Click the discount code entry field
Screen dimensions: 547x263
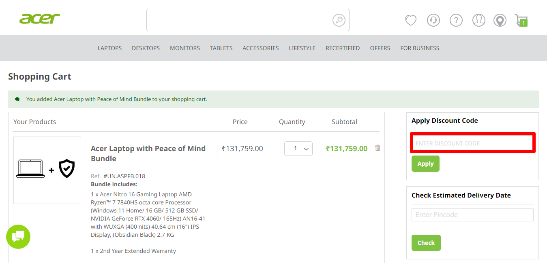[472, 143]
